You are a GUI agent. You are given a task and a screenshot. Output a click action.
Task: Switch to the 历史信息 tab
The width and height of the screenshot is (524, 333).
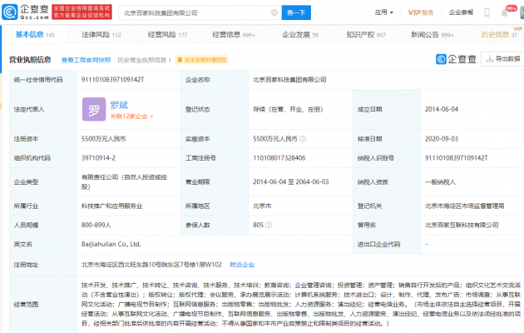coord(499,34)
